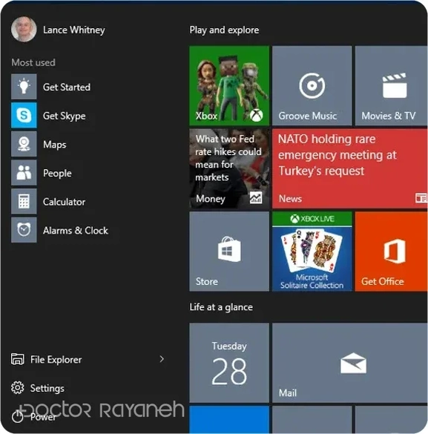
Task: Open the Movies & TV tile
Action: click(391, 86)
